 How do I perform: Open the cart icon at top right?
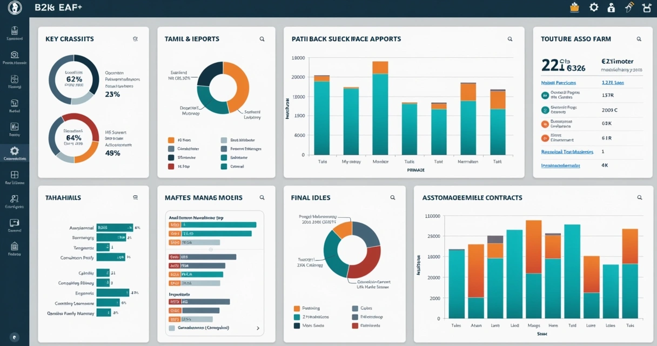pyautogui.click(x=646, y=7)
